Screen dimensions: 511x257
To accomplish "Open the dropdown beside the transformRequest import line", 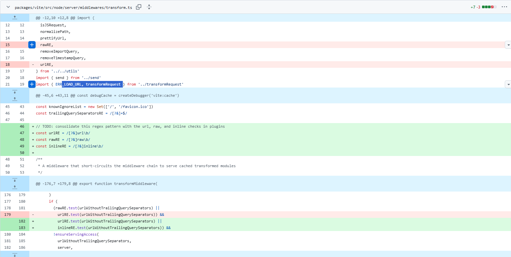I will (x=508, y=84).
